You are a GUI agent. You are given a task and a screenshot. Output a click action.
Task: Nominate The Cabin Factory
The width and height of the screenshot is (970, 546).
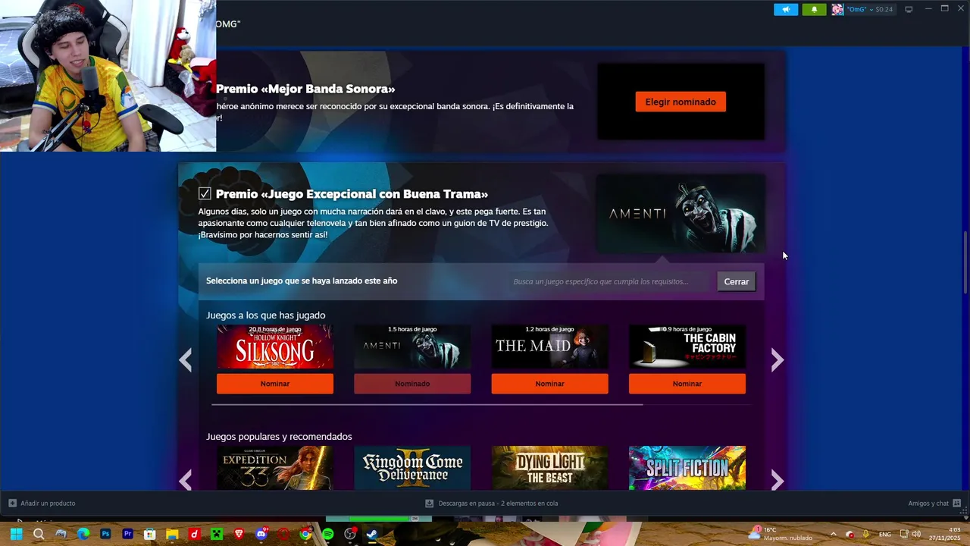tap(687, 384)
